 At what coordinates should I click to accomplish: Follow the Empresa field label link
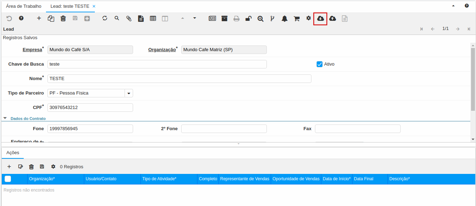click(32, 50)
